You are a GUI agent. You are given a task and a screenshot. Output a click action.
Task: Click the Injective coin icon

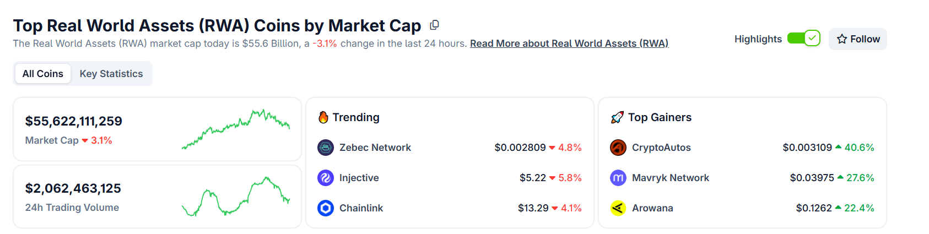click(x=326, y=178)
